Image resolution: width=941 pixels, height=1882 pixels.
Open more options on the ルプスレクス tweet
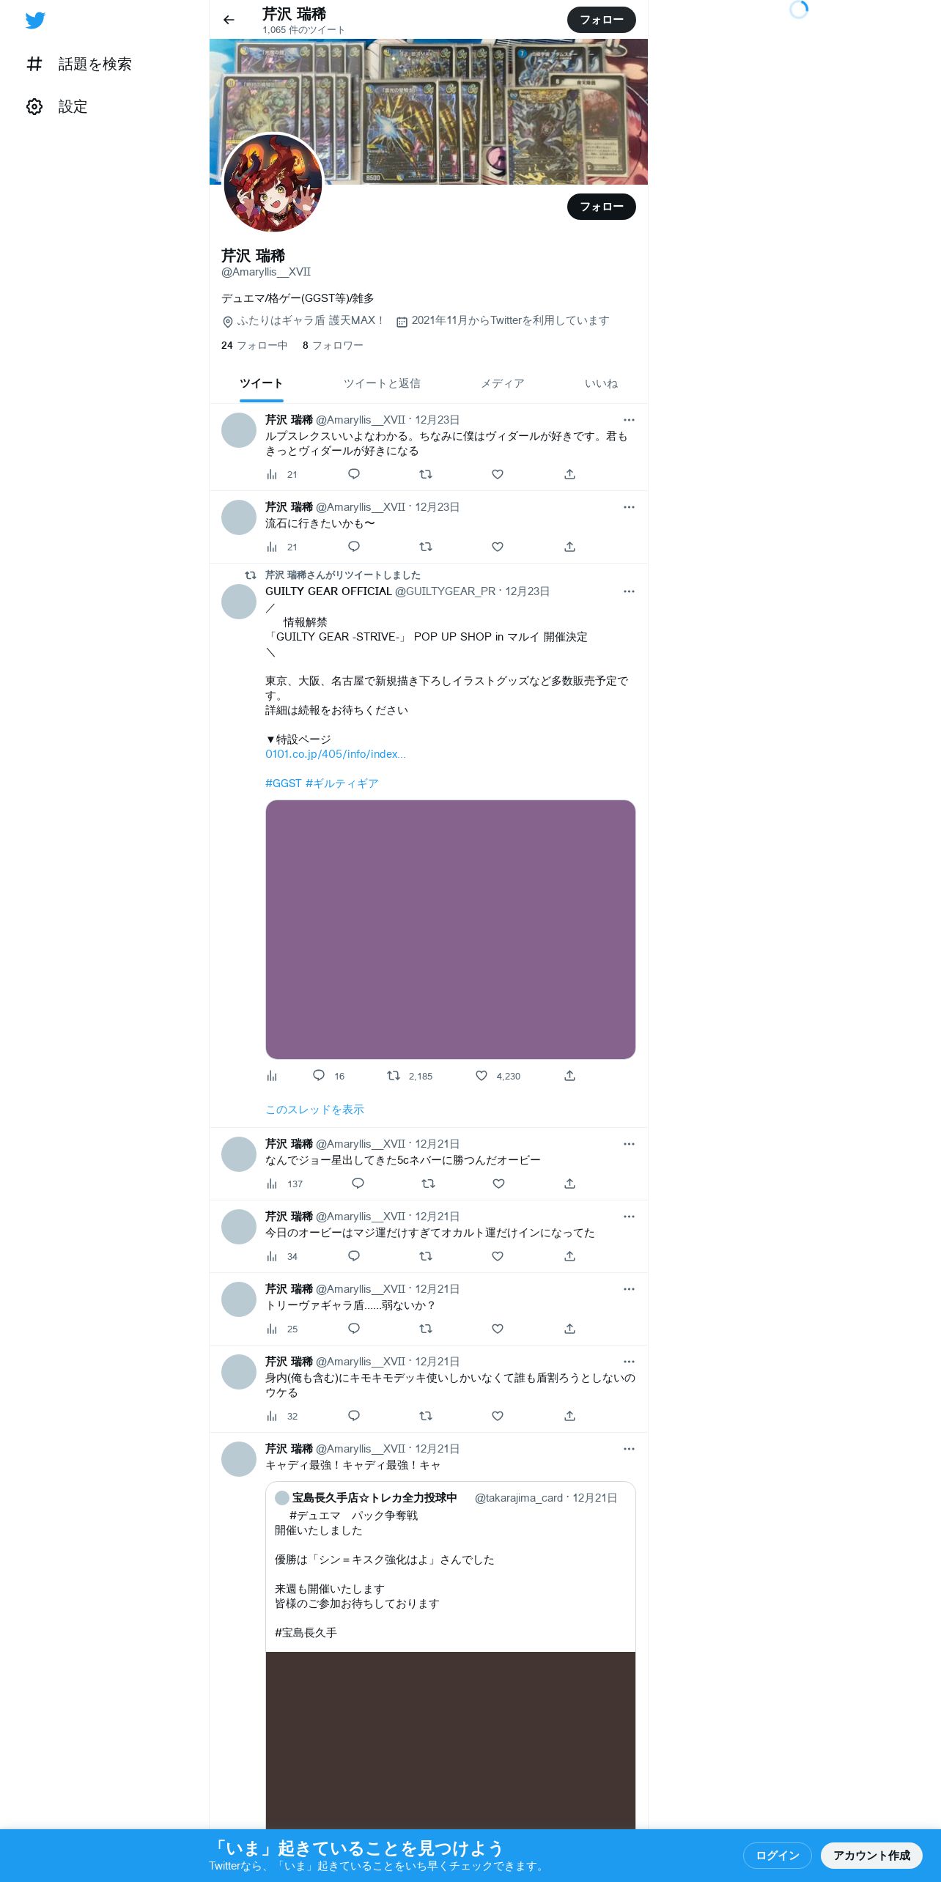coord(629,420)
